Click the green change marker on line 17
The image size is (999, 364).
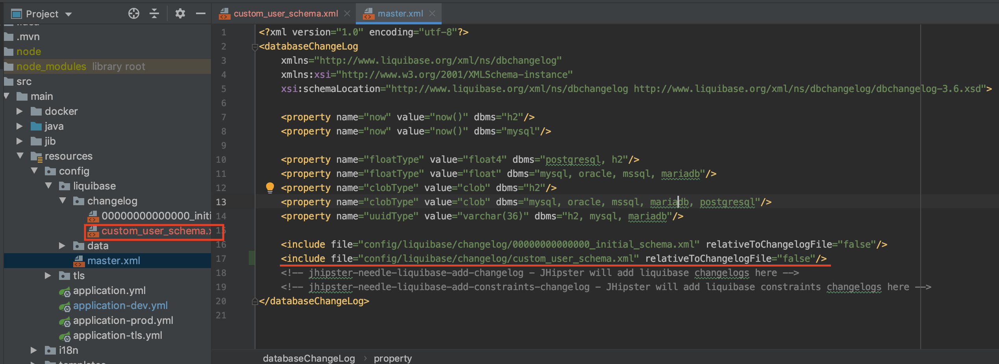coord(252,258)
